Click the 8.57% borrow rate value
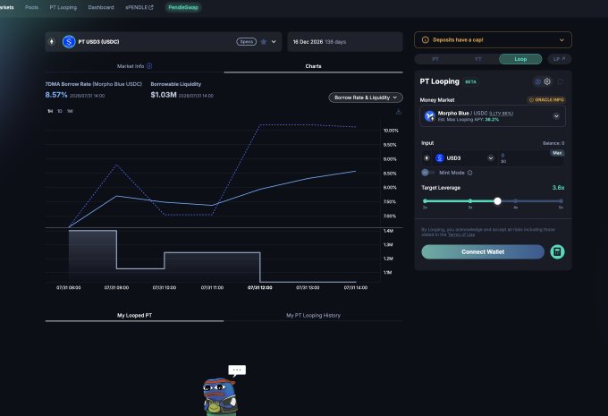The width and height of the screenshot is (608, 416). click(x=56, y=95)
